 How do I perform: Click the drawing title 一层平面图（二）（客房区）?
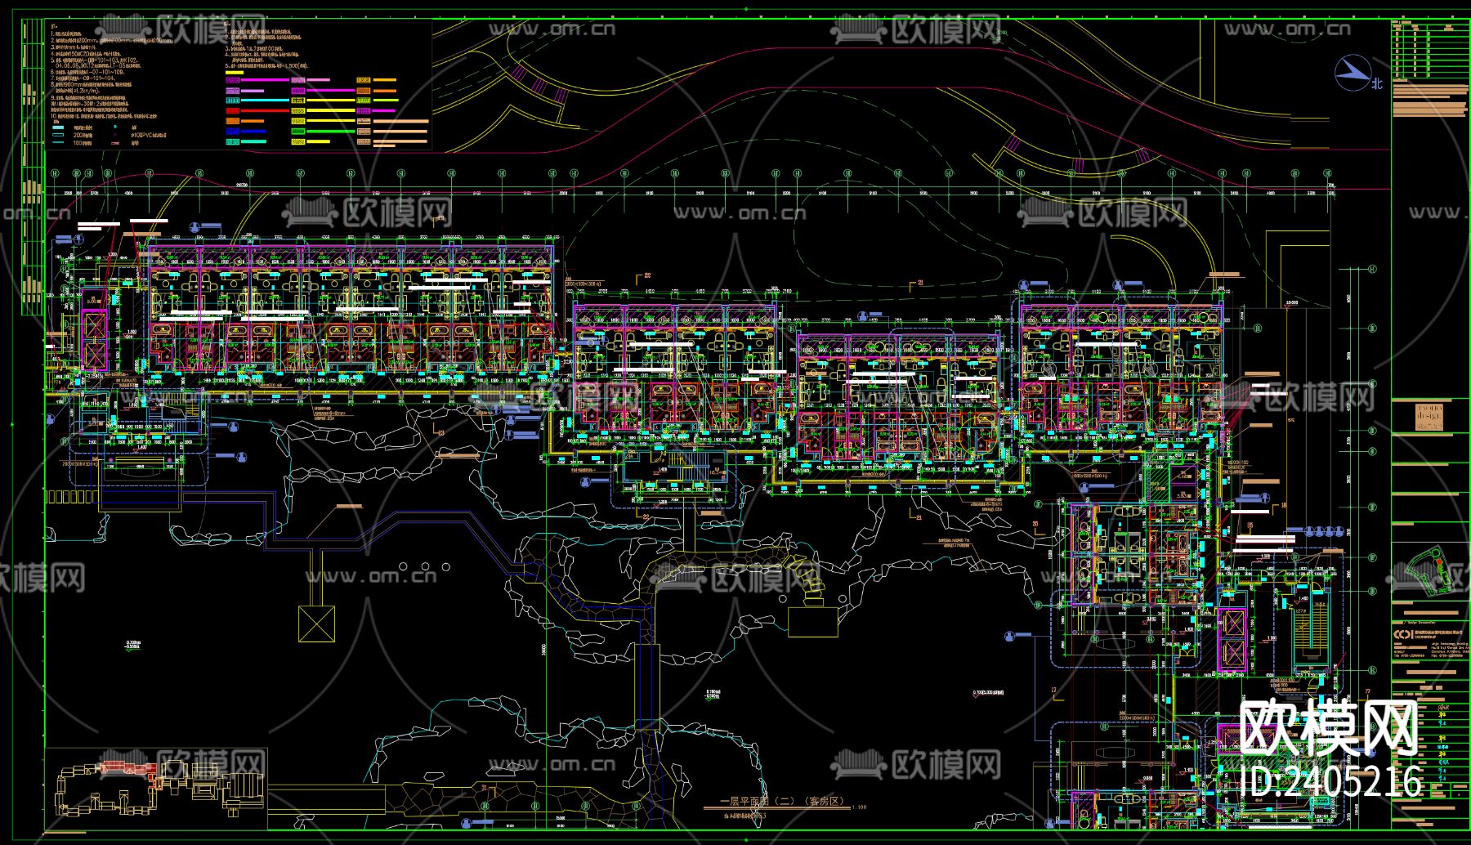pos(780,802)
